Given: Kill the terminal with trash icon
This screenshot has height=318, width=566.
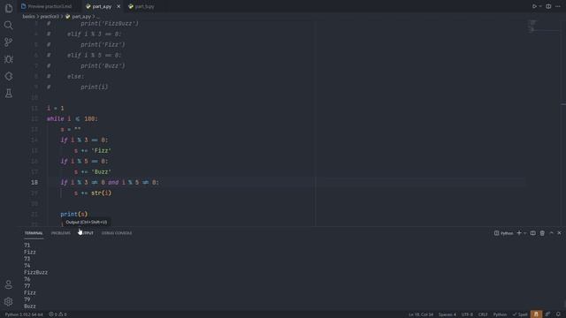Looking at the screenshot, I should point(542,233).
